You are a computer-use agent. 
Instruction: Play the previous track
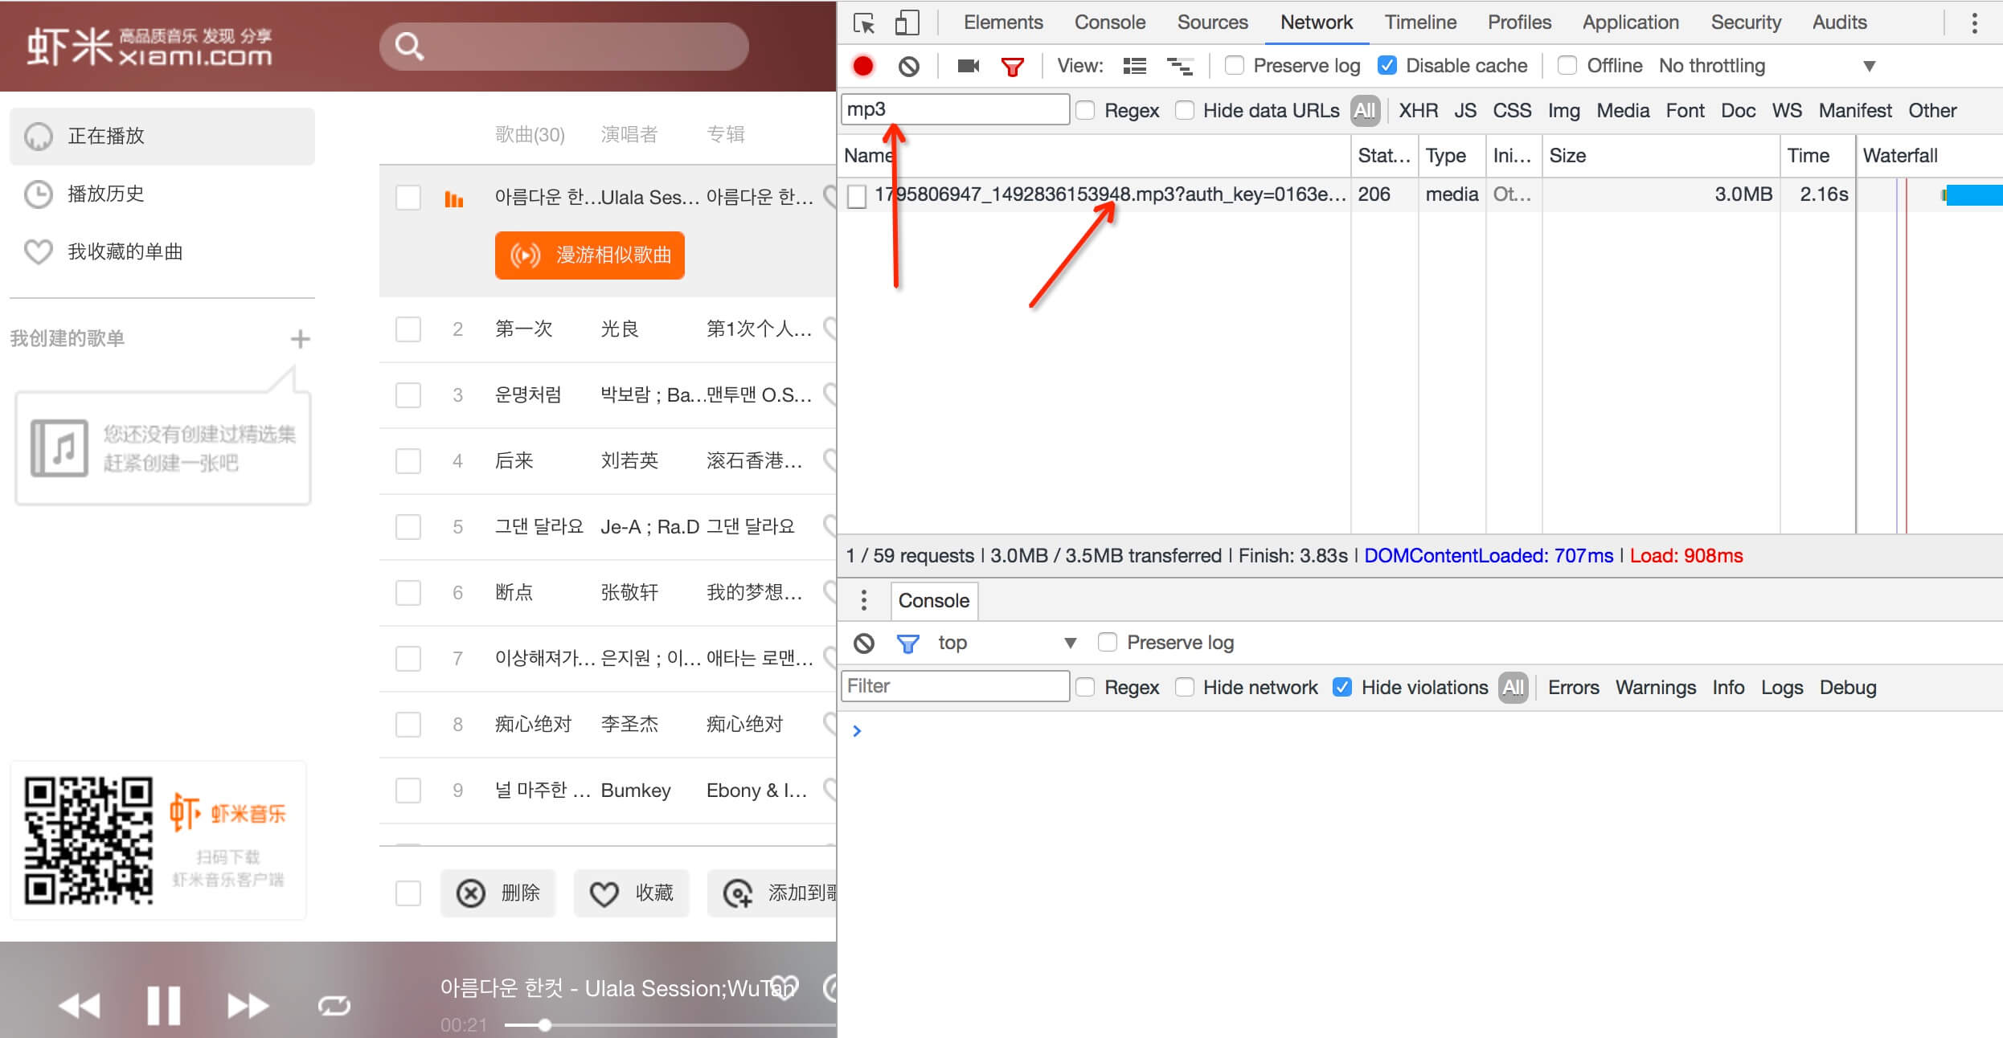80,1005
